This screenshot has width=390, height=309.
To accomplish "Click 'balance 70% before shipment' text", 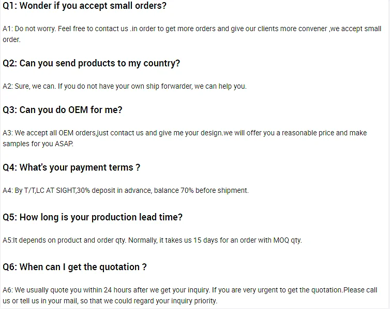I will pyautogui.click(x=201, y=191).
